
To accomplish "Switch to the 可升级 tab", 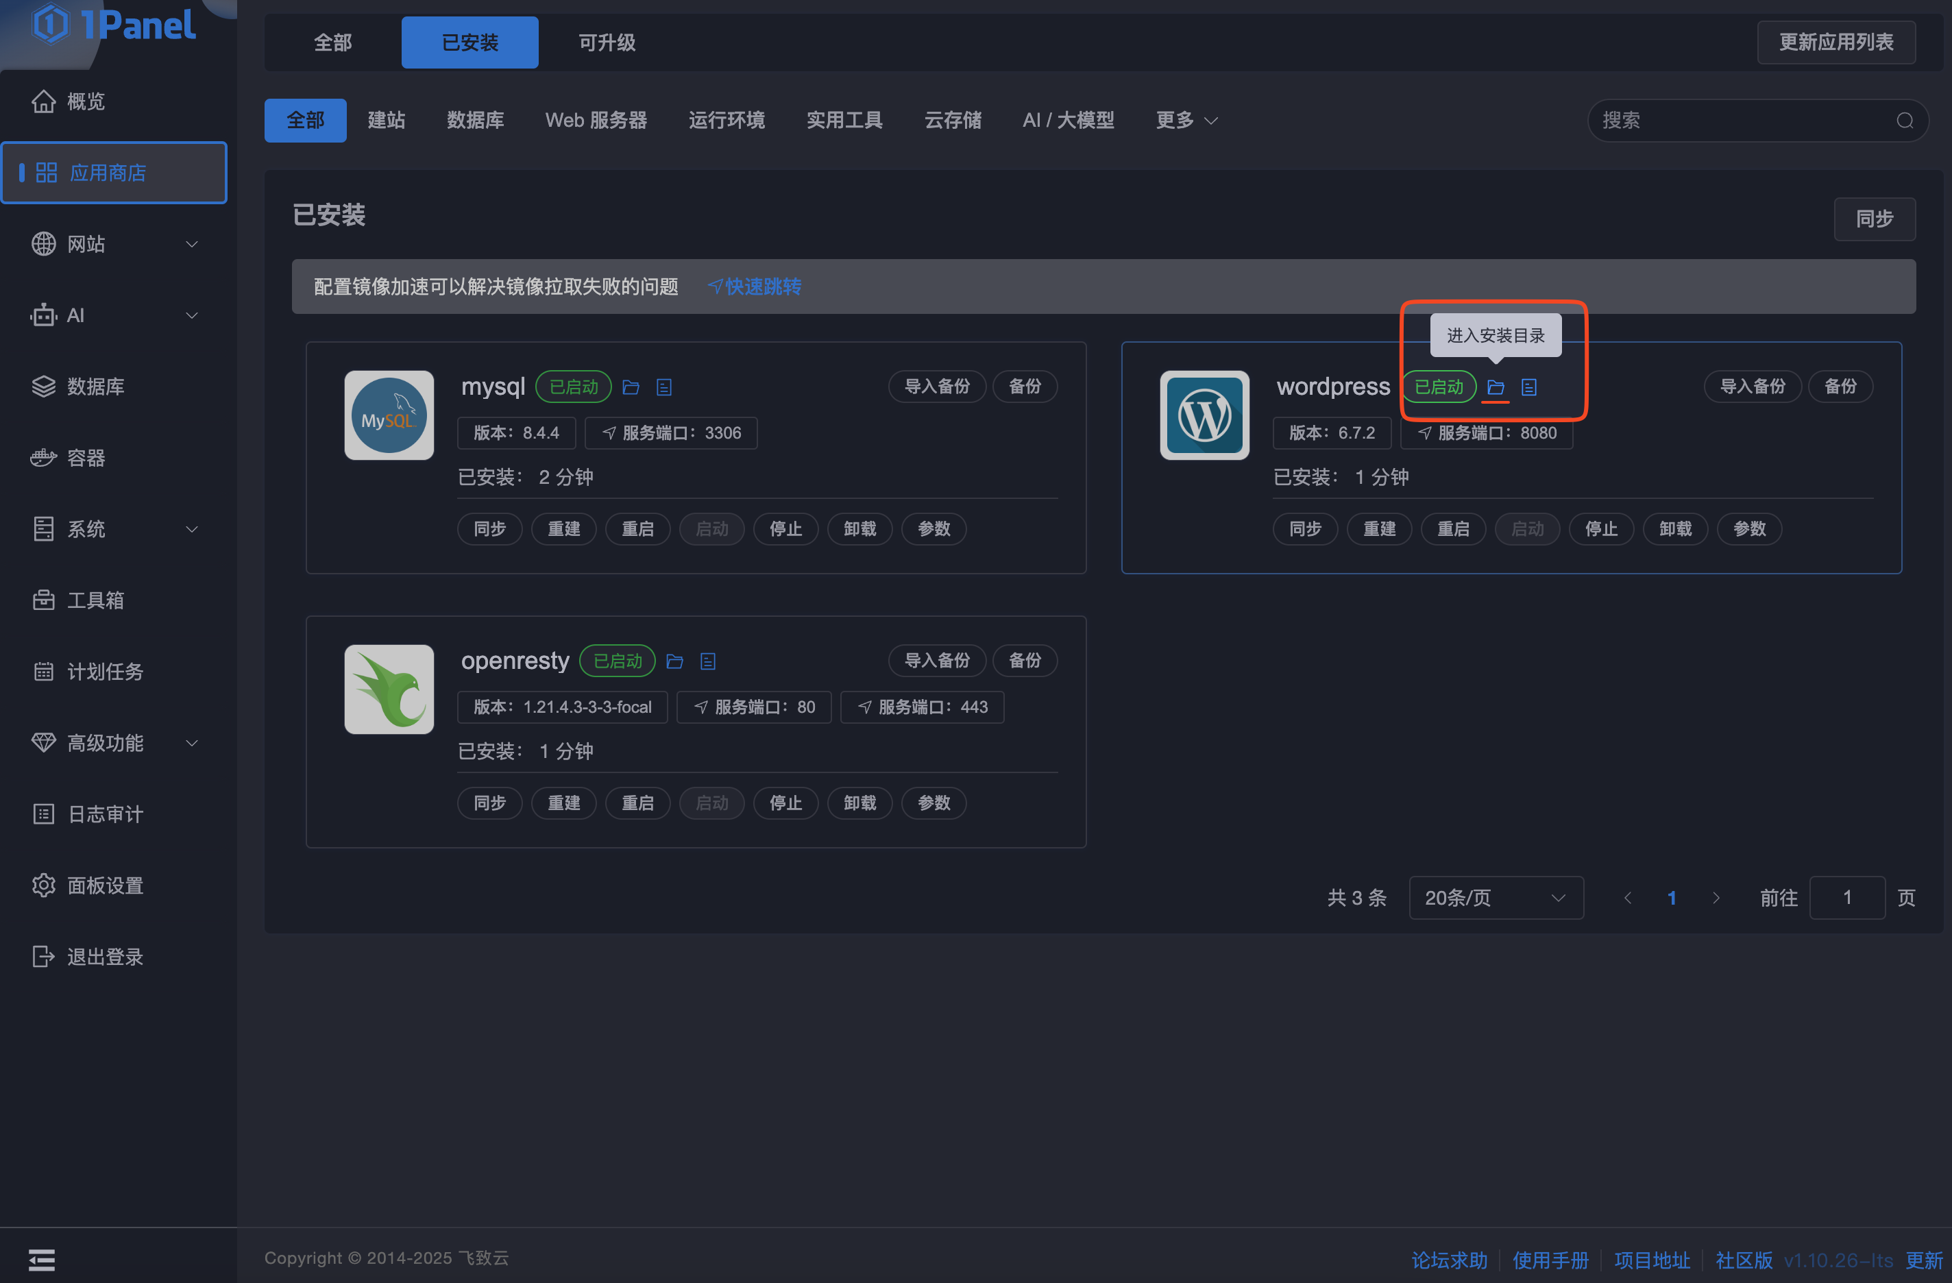I will click(607, 42).
